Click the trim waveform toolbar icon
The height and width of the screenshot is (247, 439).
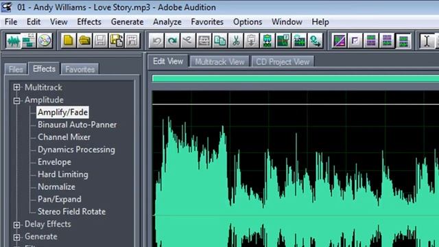click(x=299, y=41)
